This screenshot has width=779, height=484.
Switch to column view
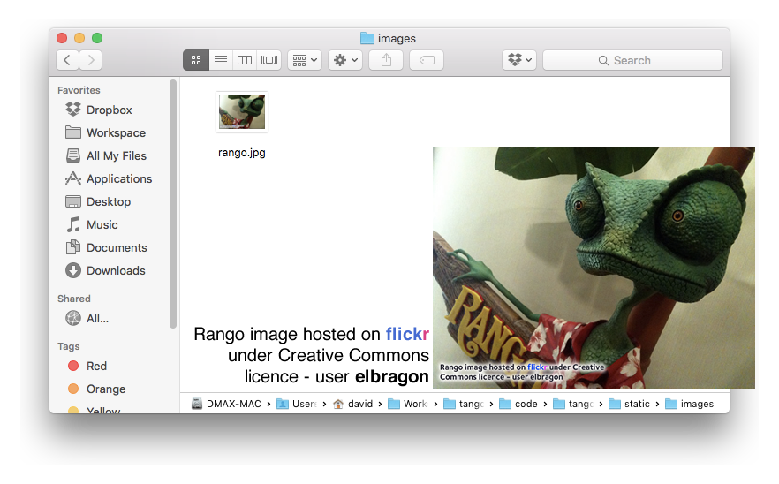(245, 60)
